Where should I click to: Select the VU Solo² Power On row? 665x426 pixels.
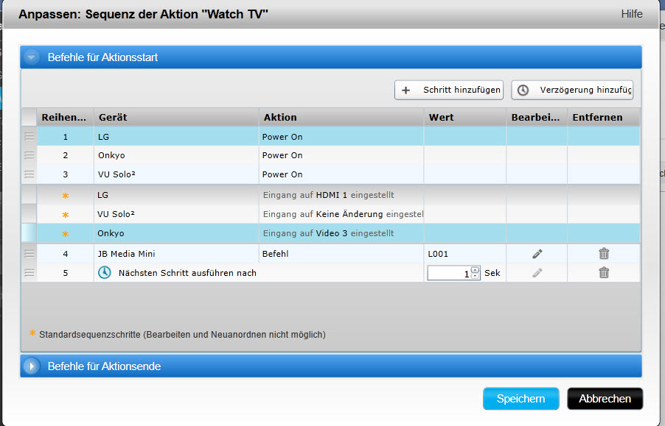tap(177, 174)
